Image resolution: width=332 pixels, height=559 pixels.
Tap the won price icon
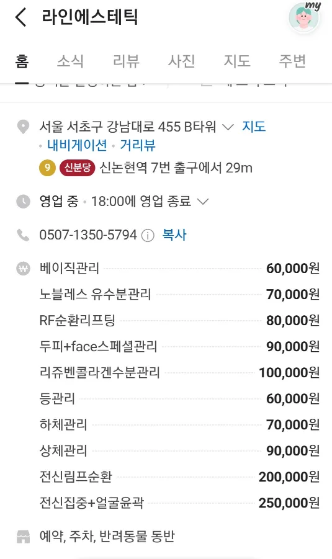(x=23, y=269)
